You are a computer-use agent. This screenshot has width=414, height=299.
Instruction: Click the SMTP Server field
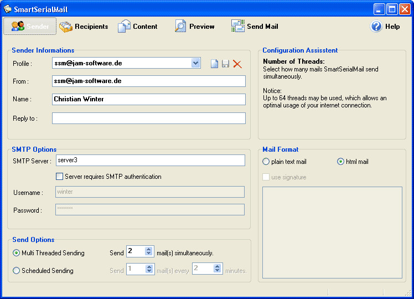(150, 161)
